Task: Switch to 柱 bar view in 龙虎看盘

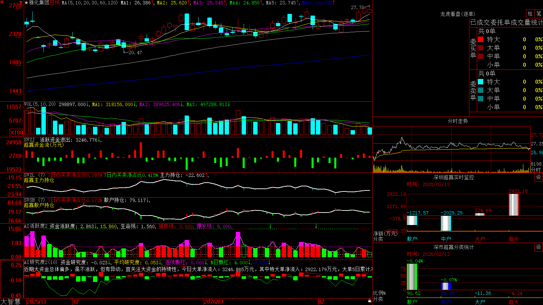Action: click(x=530, y=14)
